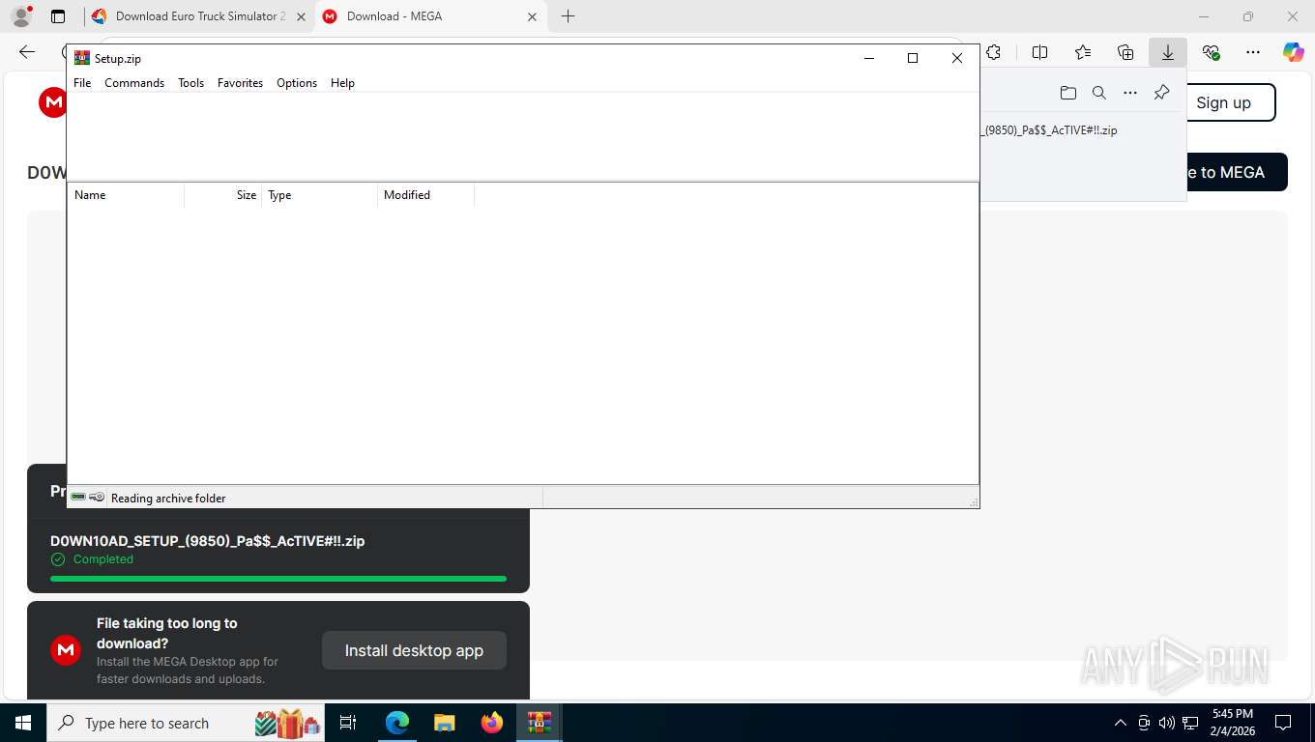
Task: Open the Favorites star list icon
Action: pos(1083,52)
